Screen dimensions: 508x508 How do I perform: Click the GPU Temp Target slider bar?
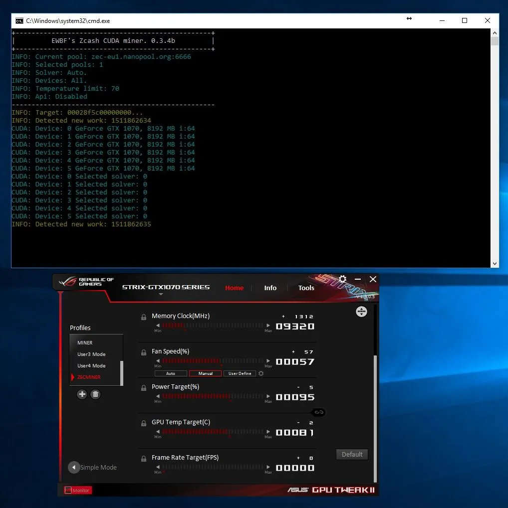click(213, 431)
